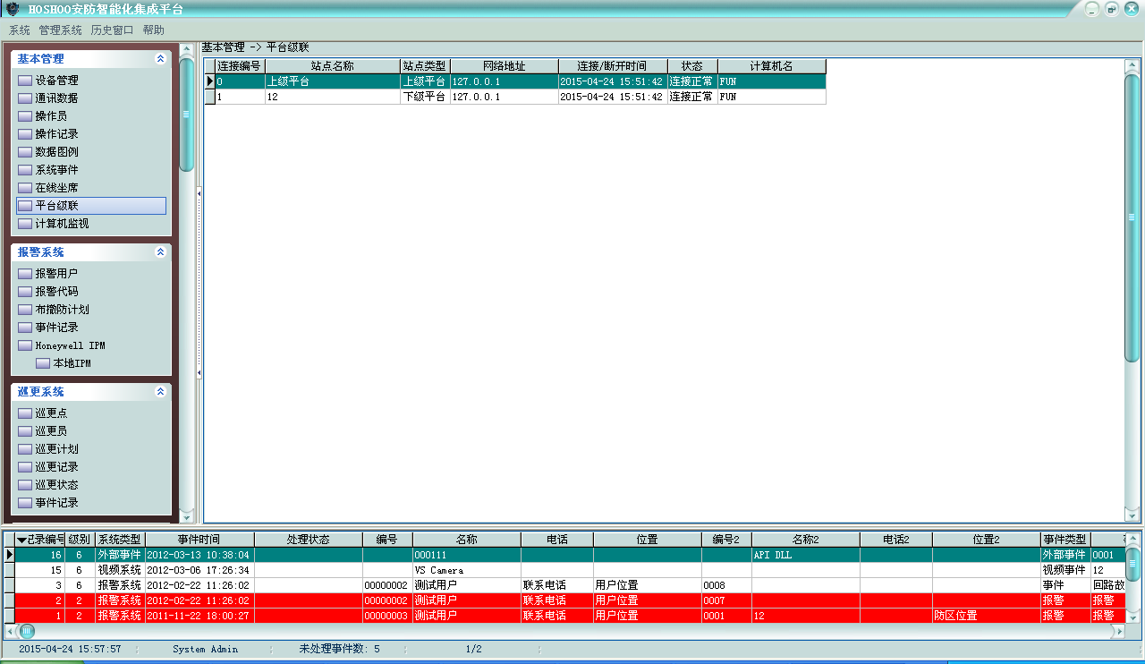The image size is (1145, 664).
Task: Open the 计算机监视 tree item
Action: 62,224
